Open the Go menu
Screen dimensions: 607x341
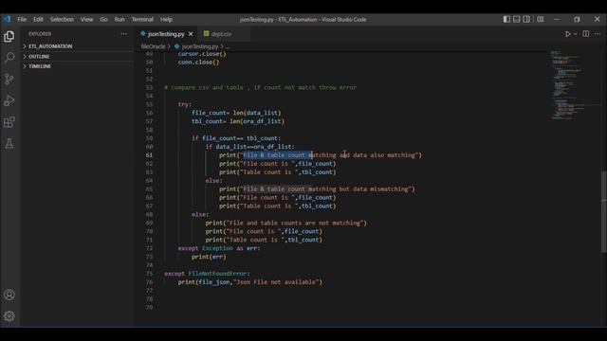click(x=103, y=19)
